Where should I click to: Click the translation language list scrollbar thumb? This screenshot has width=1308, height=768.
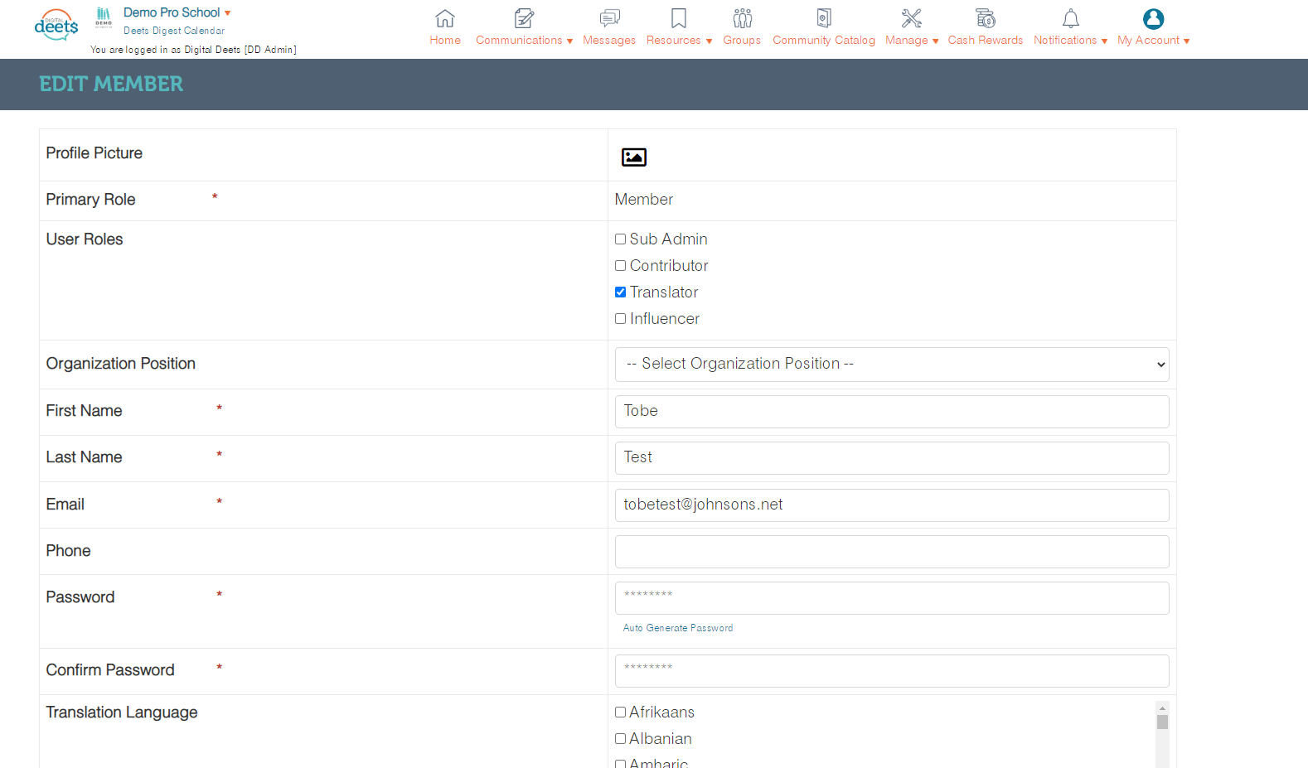point(1163,722)
